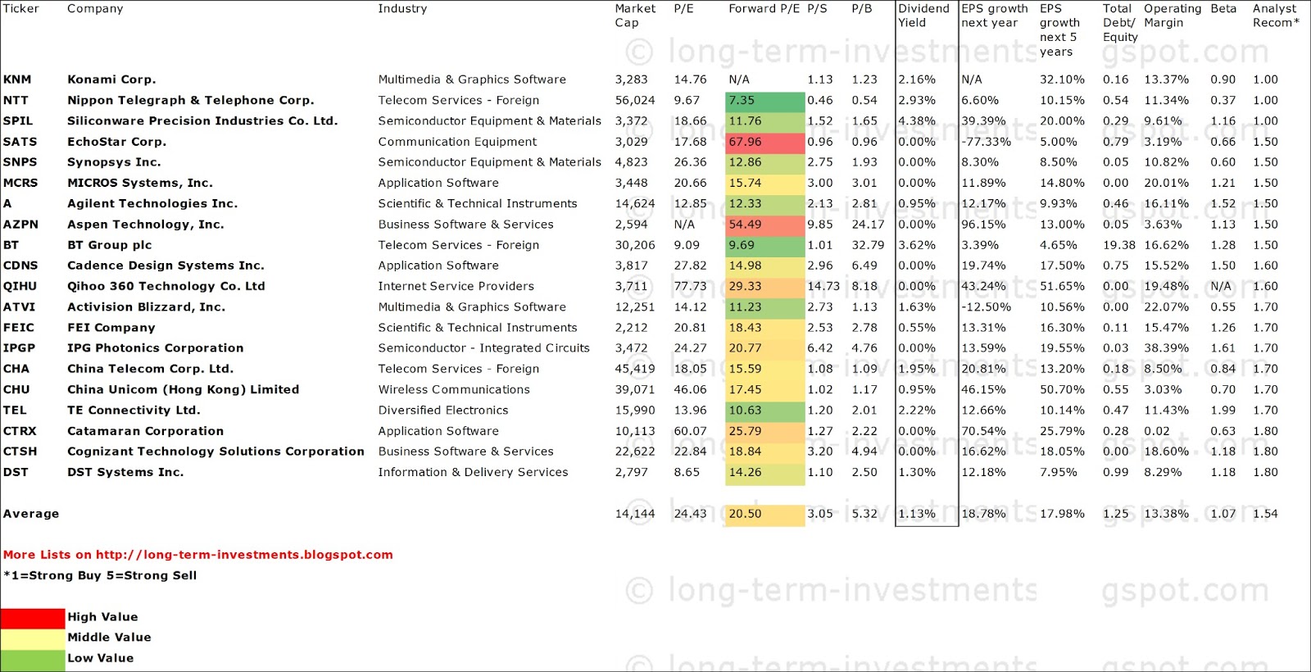The width and height of the screenshot is (1311, 672).
Task: Select Wireless Communications industry cell
Action: click(454, 389)
